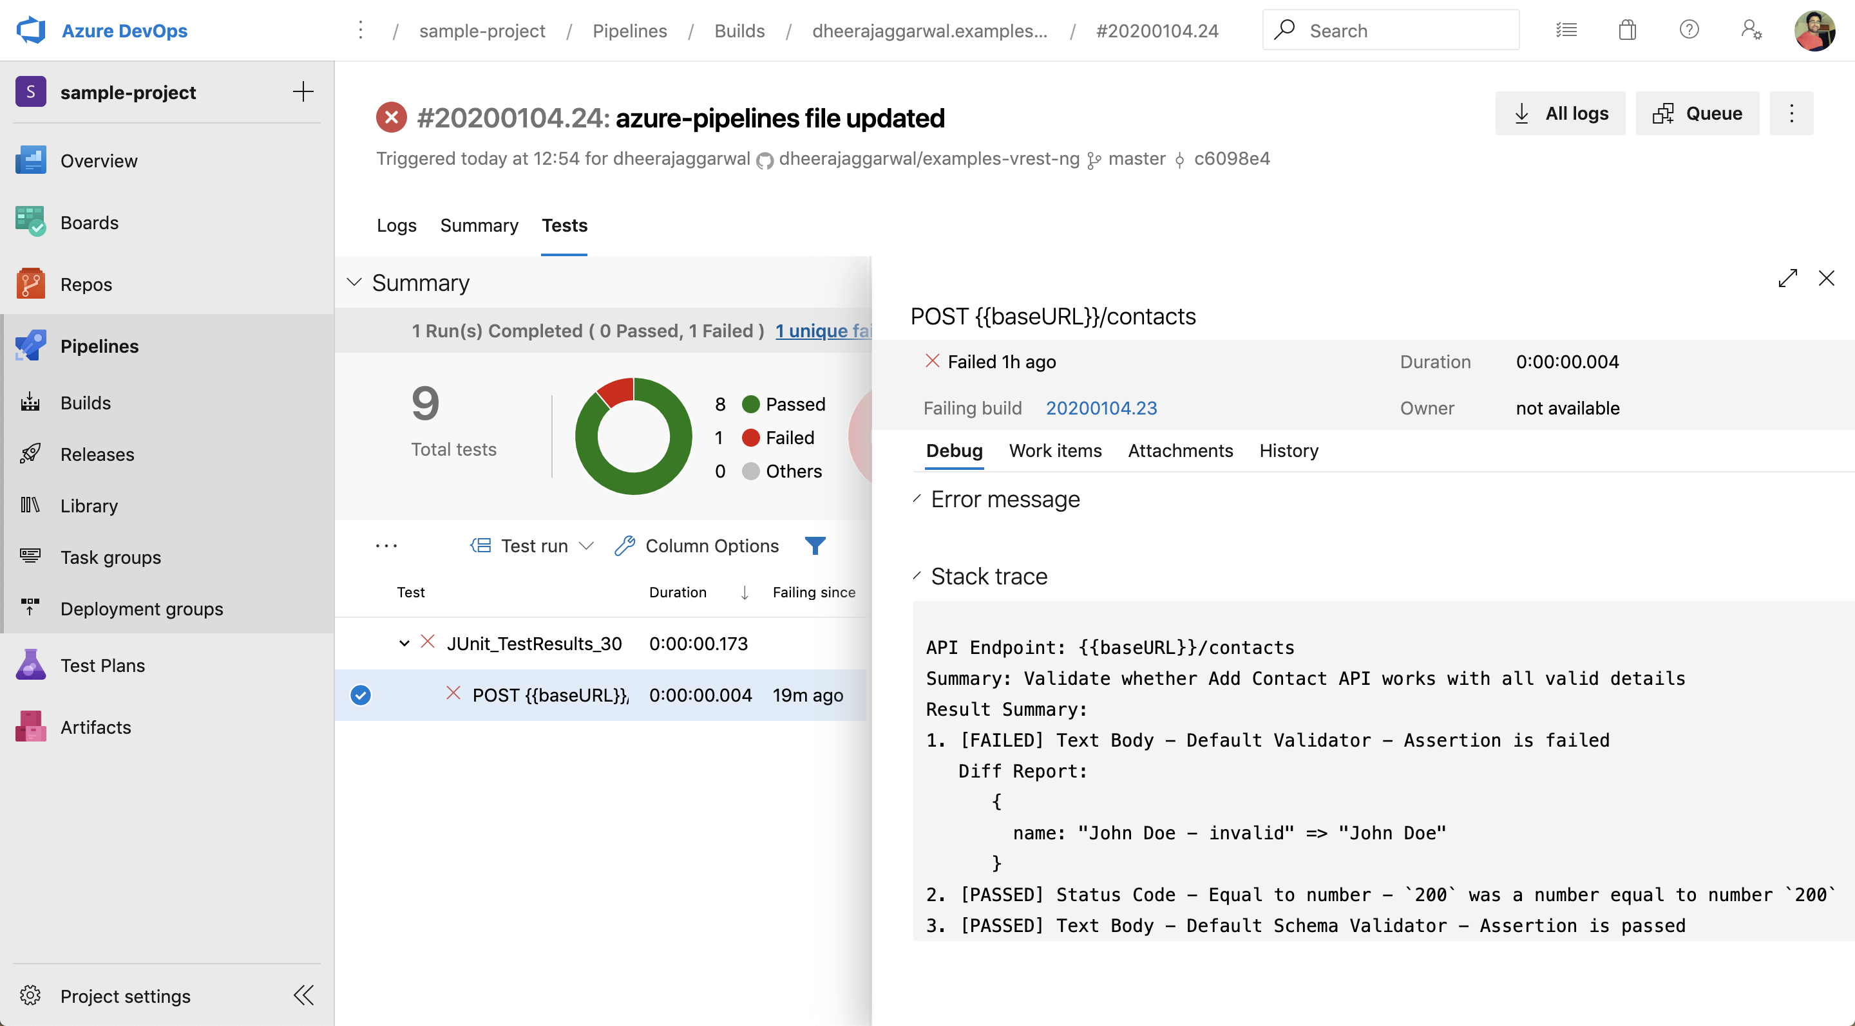The width and height of the screenshot is (1855, 1026).
Task: Switch to Work items tab
Action: [x=1055, y=451]
